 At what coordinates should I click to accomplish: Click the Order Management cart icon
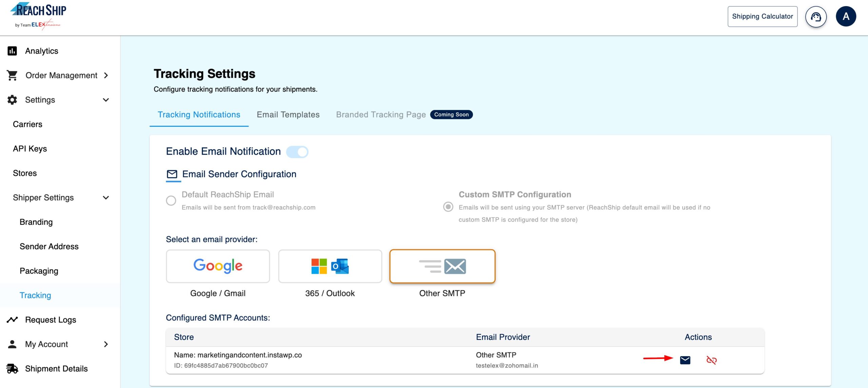12,75
